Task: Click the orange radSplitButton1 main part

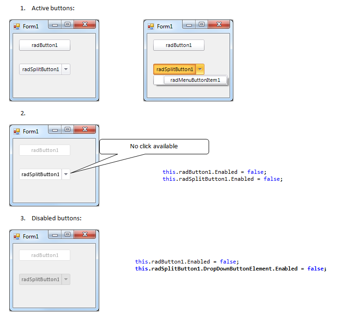Action: click(x=175, y=69)
